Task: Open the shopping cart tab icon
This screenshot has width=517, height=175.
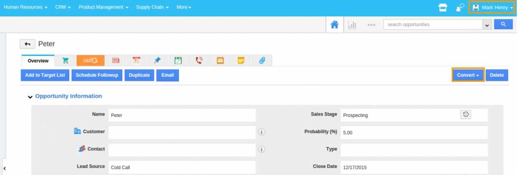Action: (65, 61)
